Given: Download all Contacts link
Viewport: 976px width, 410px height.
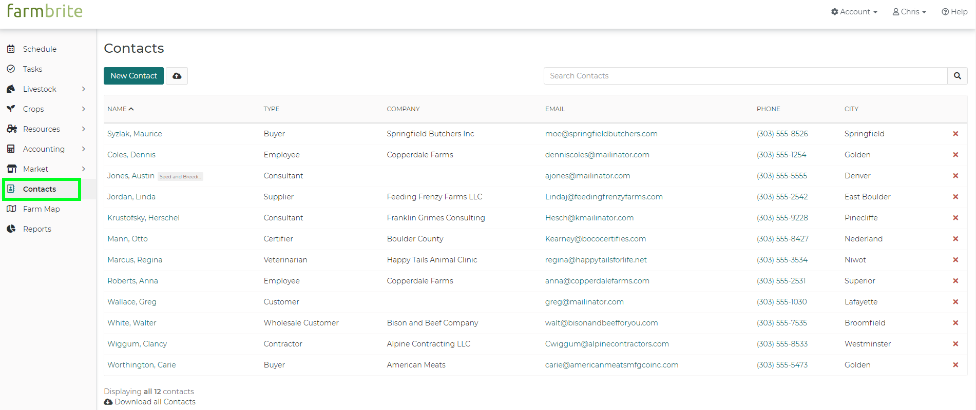Looking at the screenshot, I should pos(150,402).
